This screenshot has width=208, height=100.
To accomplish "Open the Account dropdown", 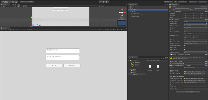I will click(182, 2).
